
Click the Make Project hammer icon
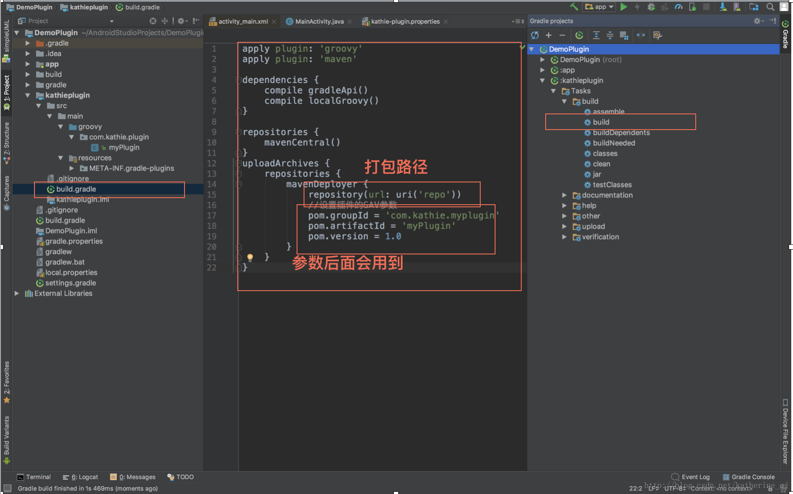point(574,7)
